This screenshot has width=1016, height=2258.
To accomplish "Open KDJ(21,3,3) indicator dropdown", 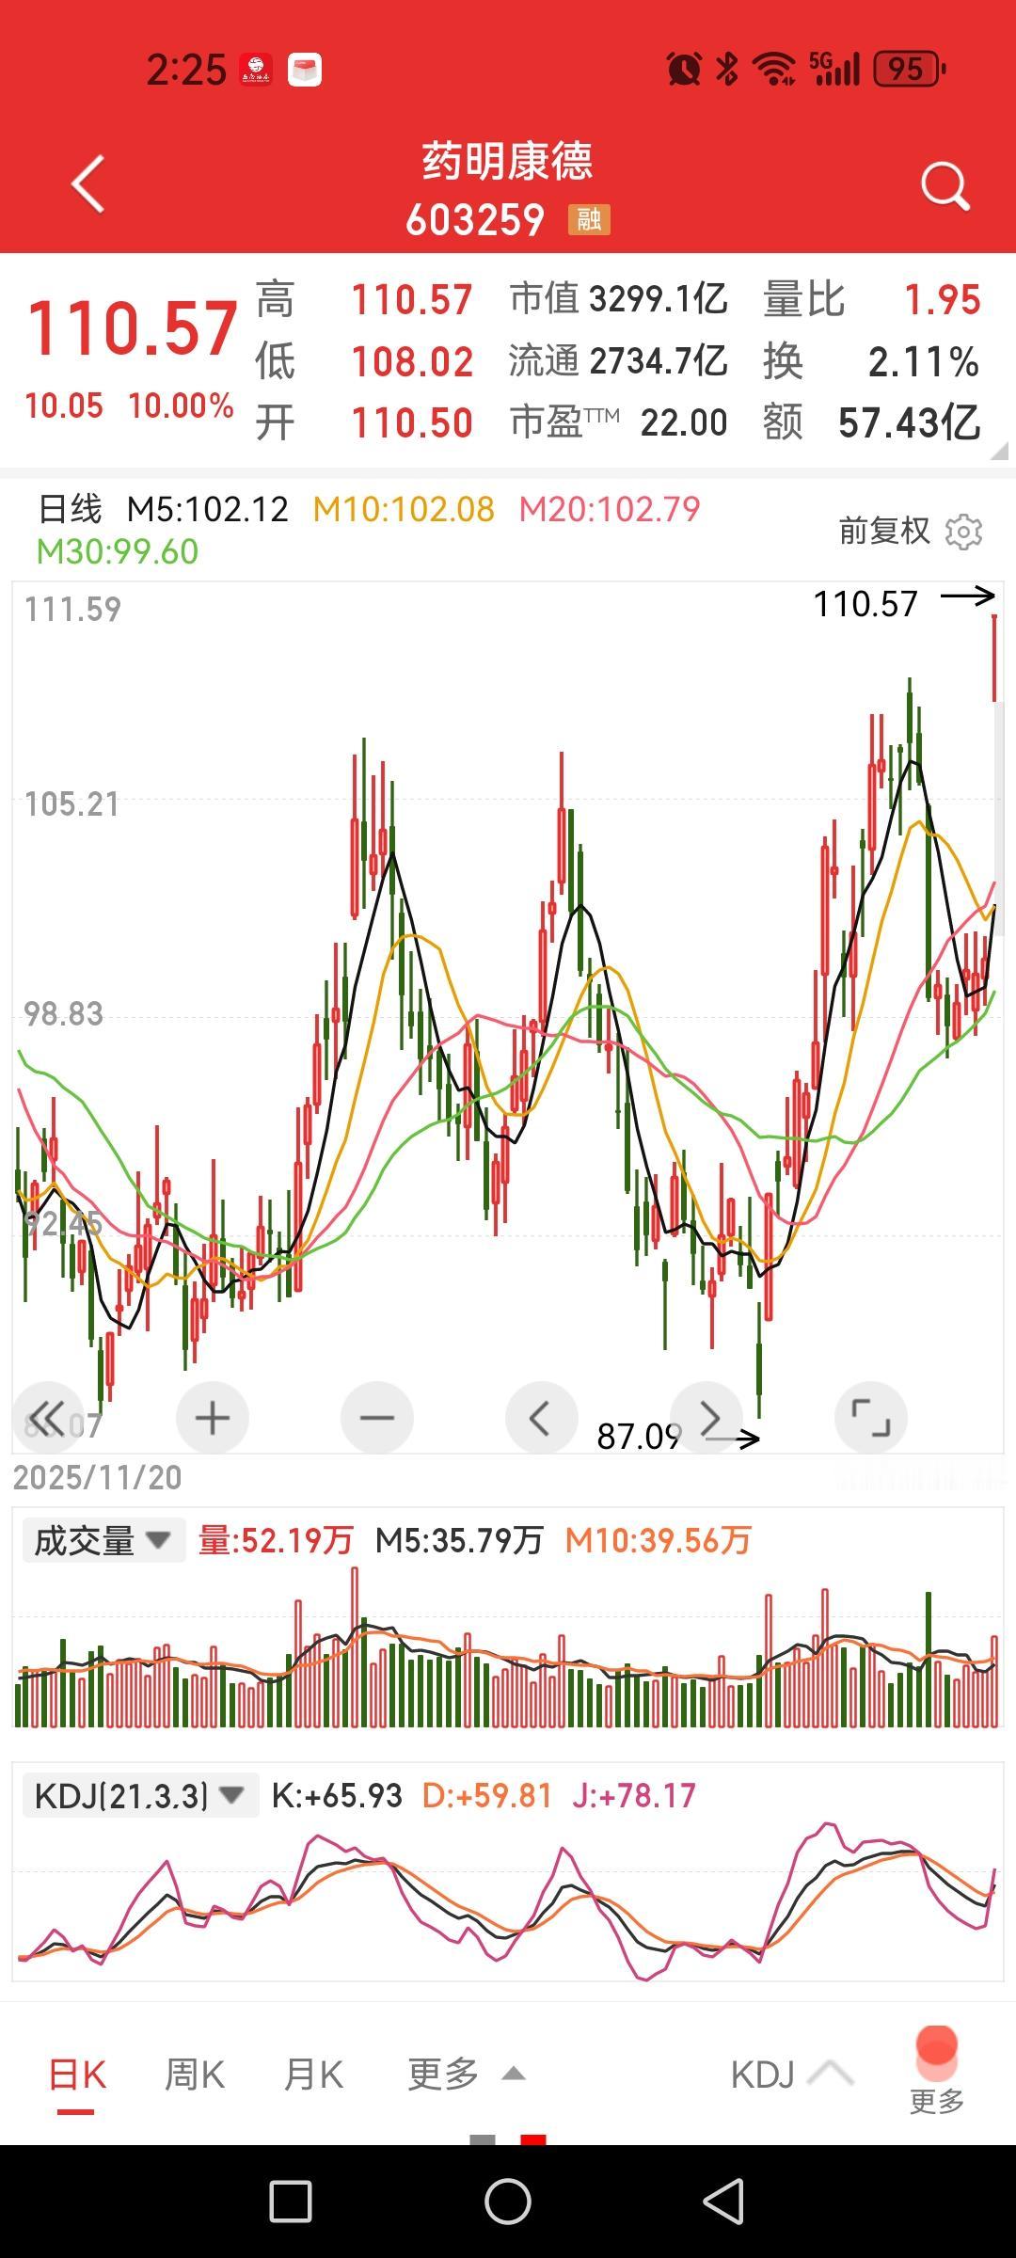I will point(139,1795).
